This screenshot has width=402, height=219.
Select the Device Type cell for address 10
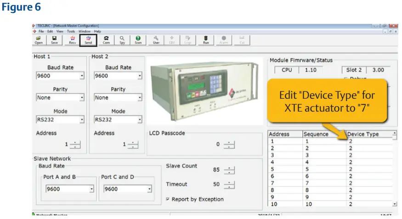369,204
